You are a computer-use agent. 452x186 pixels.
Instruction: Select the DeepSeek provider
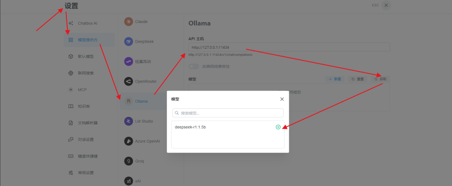tap(151, 41)
